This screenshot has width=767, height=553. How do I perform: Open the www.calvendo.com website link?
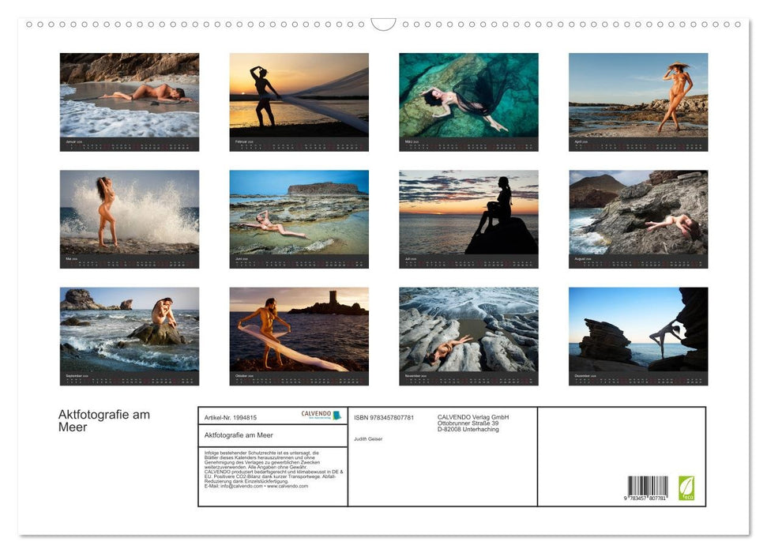coord(287,487)
